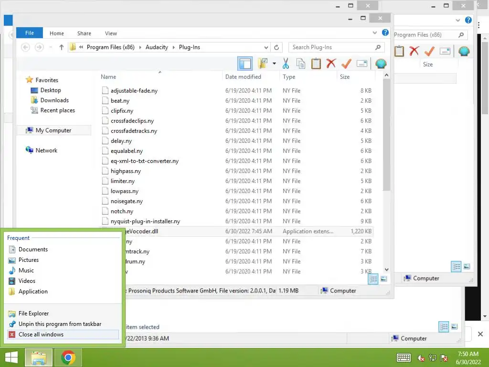This screenshot has height=367, width=489.
Task: Sort by the Name column header
Action: coord(108,77)
